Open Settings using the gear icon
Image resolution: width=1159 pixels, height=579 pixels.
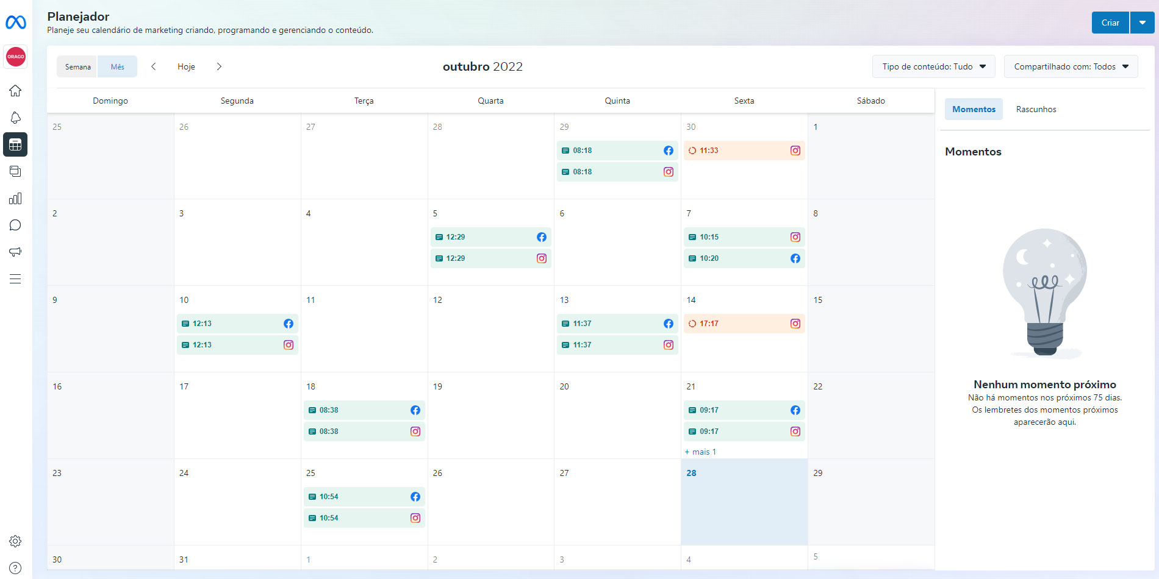(15, 541)
